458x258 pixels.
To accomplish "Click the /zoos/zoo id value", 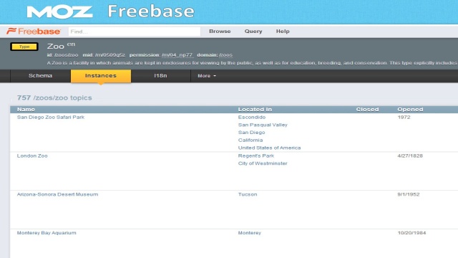I will point(66,55).
